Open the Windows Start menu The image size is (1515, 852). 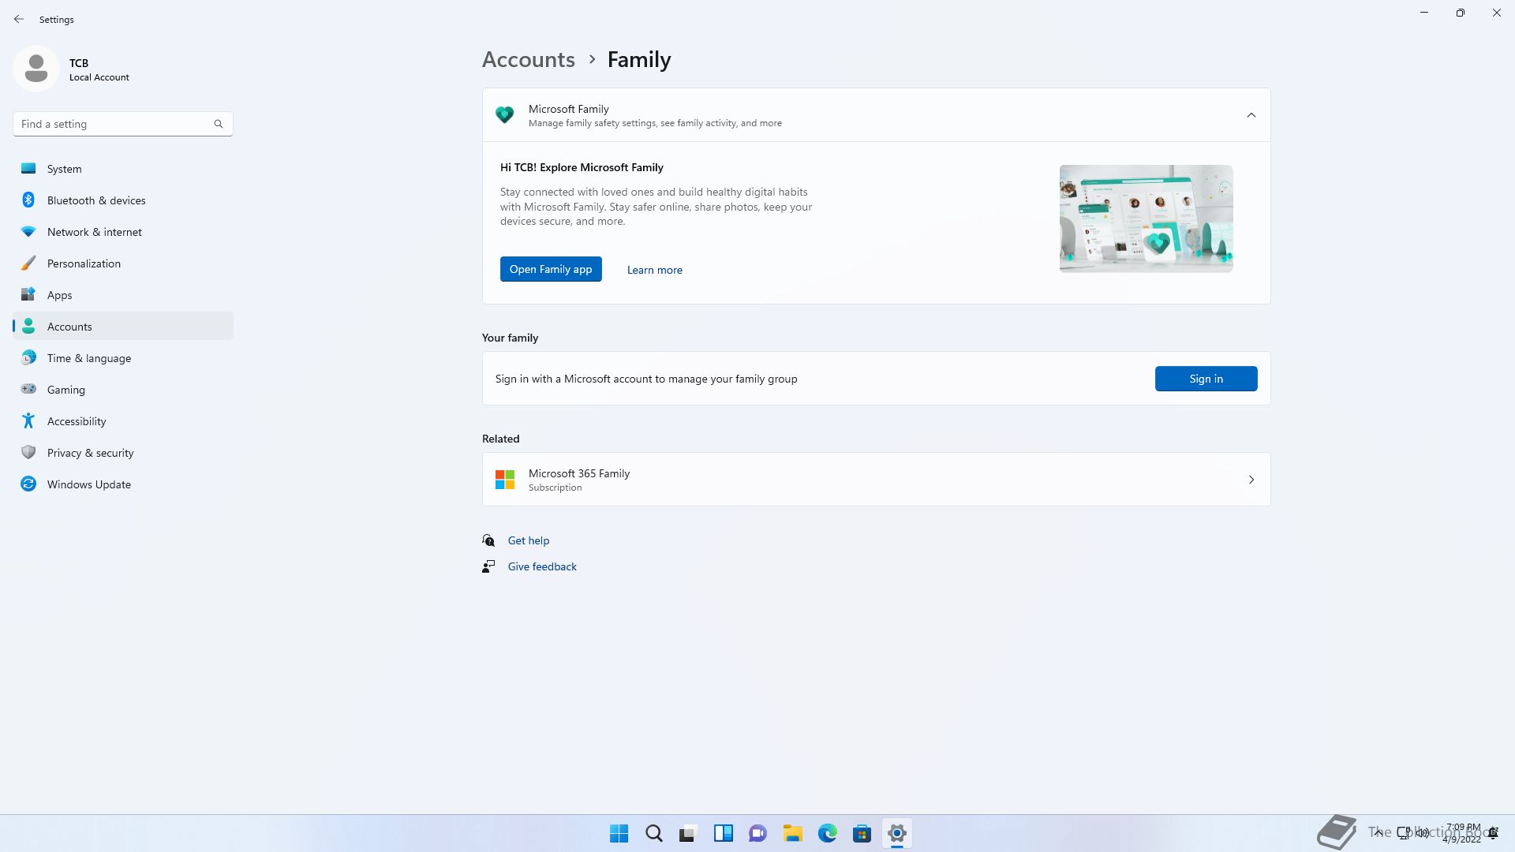click(x=619, y=833)
